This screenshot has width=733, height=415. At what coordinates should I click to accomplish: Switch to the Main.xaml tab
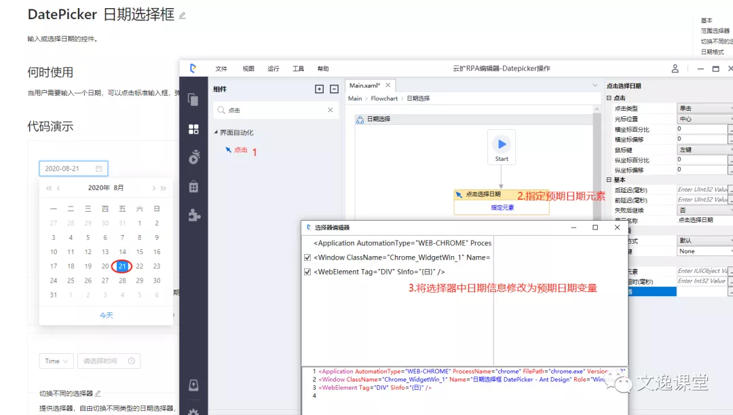click(x=365, y=86)
